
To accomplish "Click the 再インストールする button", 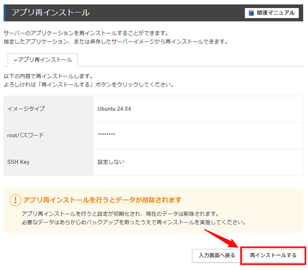I will [273, 255].
